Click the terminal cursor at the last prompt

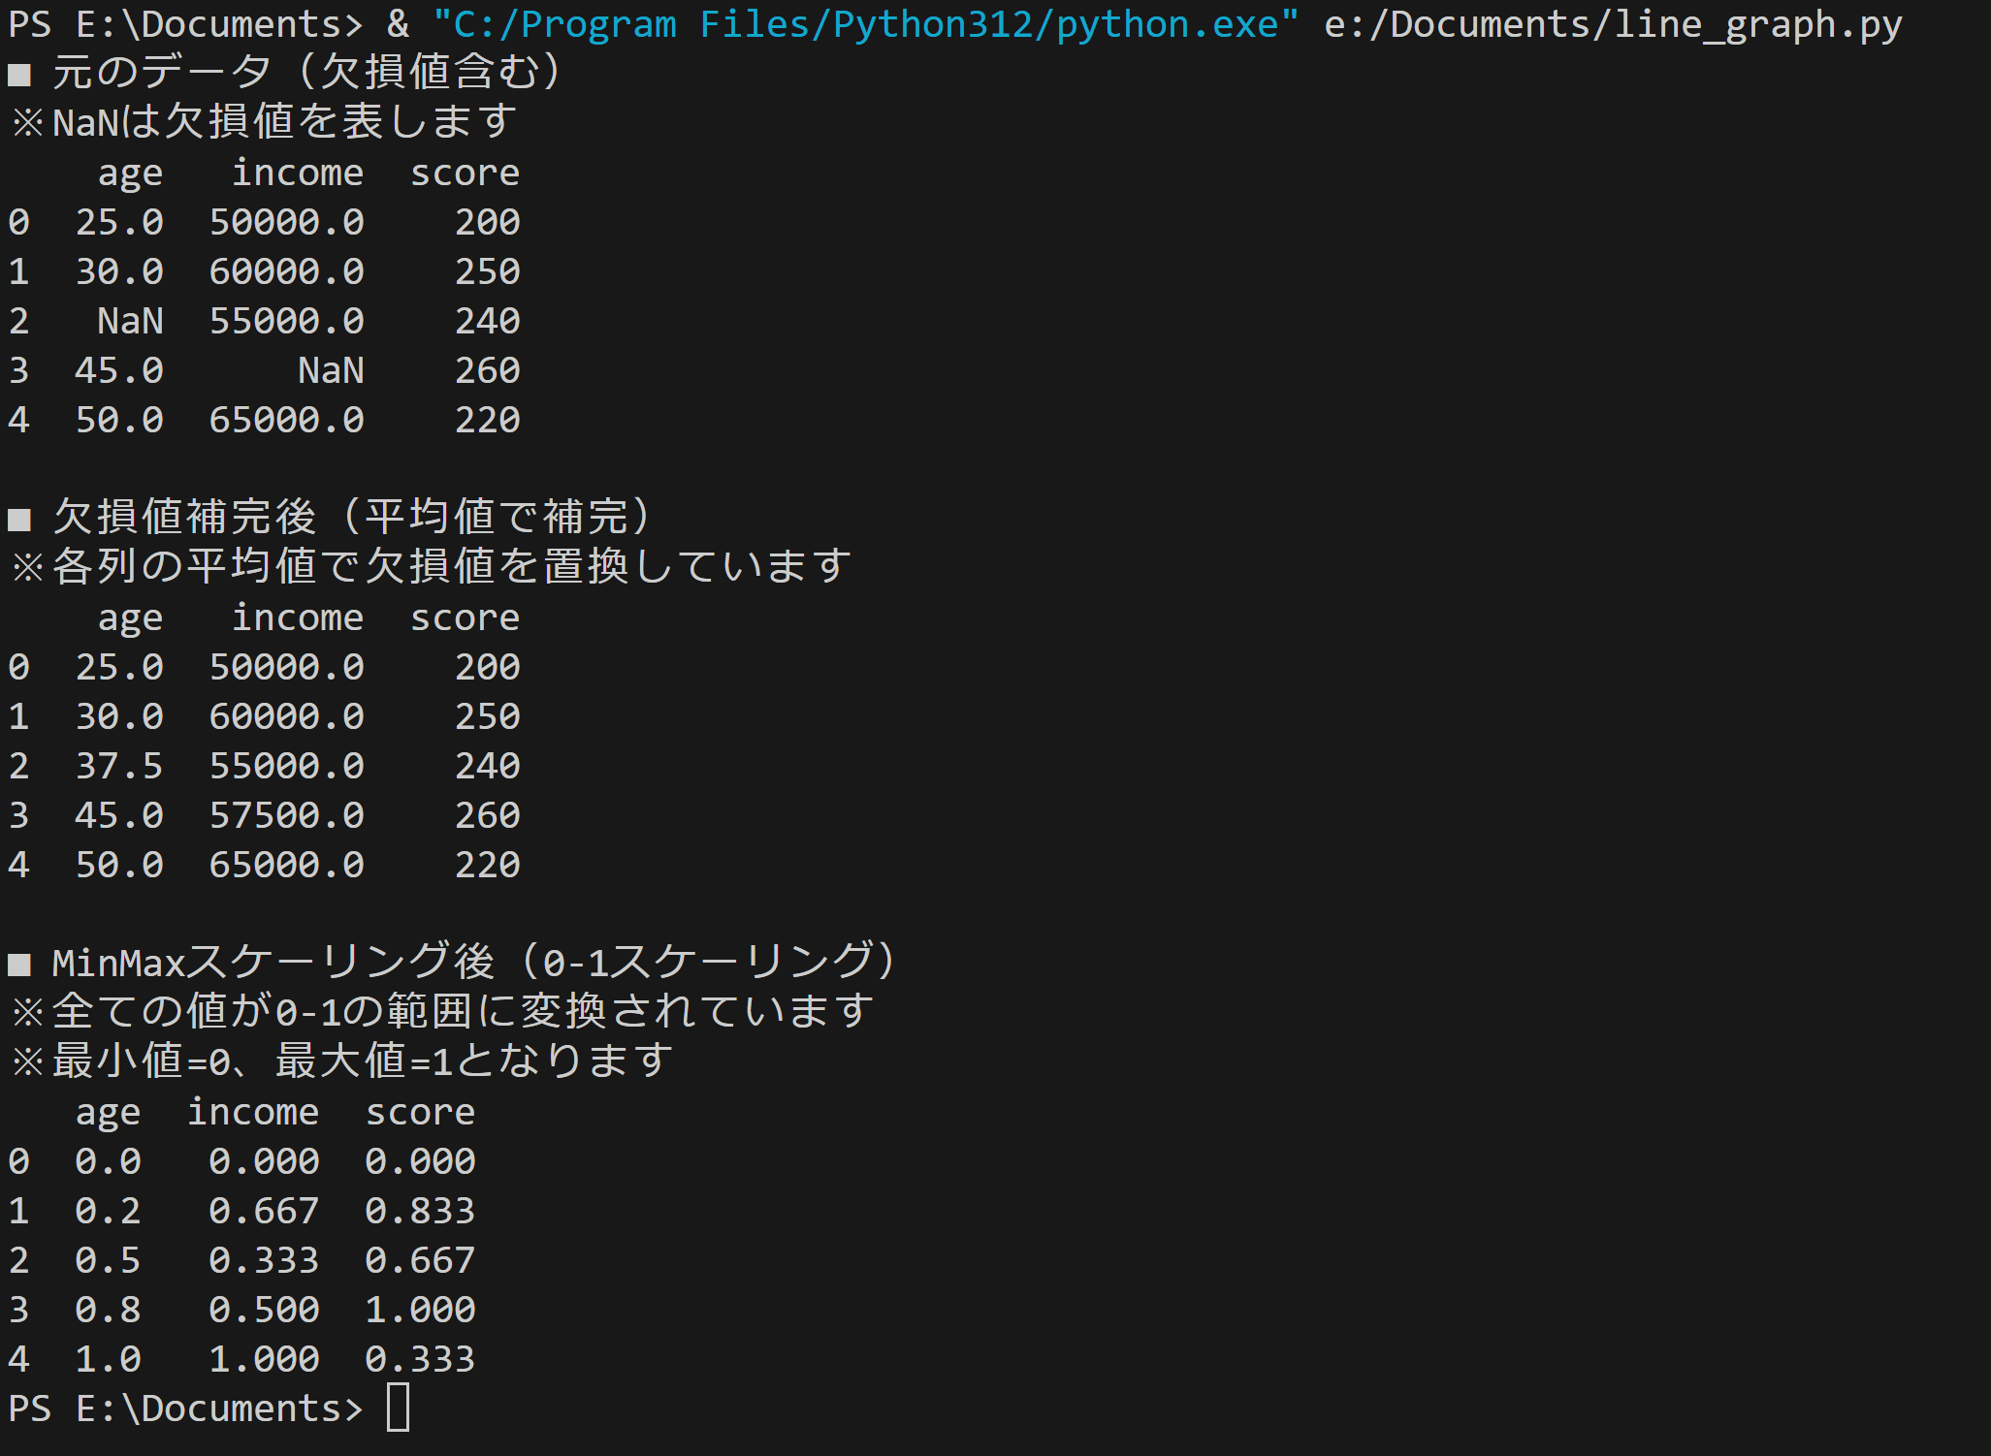click(x=398, y=1408)
